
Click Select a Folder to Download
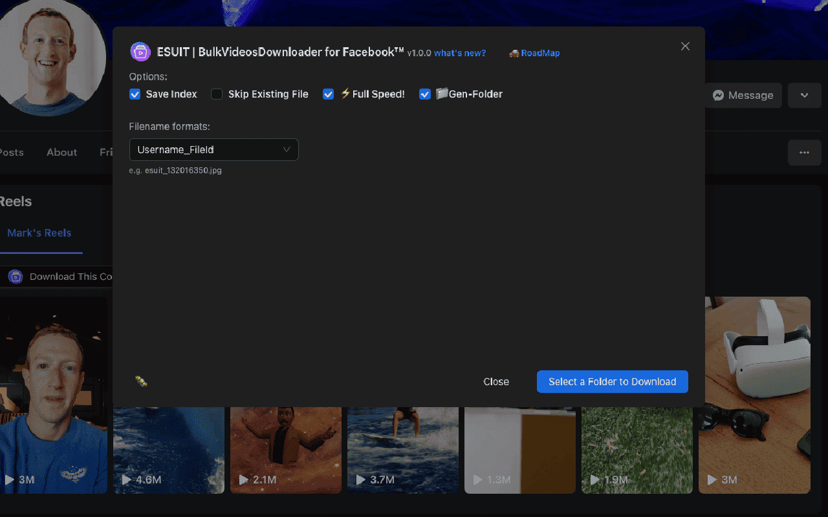612,381
